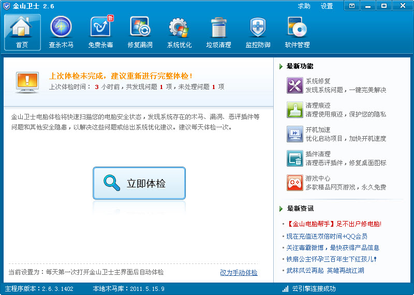The height and width of the screenshot is (295, 414).
Task: Maximize the 金山卫士 window
Action: (384, 6)
